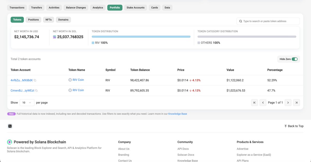This screenshot has height=162, width=311.
Task: View the Balance Changes tab
Action: [76, 8]
